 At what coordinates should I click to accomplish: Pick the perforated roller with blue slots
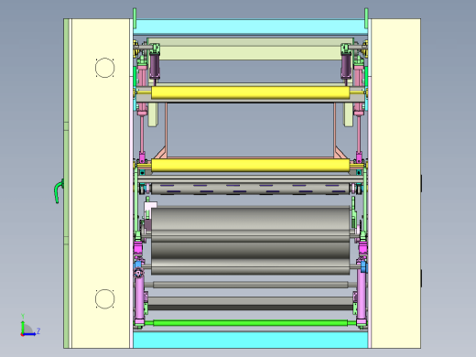pos(250,189)
